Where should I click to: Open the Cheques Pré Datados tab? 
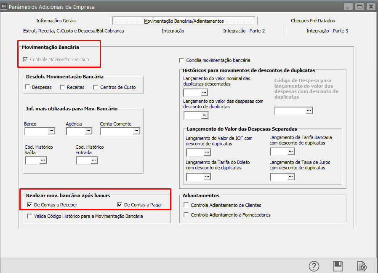[x=313, y=21]
